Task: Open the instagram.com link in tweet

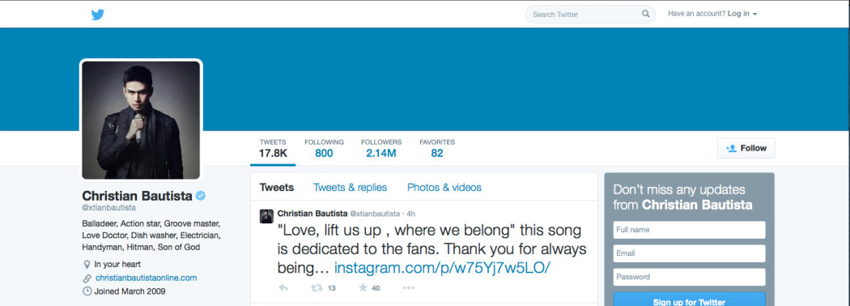Action: click(442, 267)
